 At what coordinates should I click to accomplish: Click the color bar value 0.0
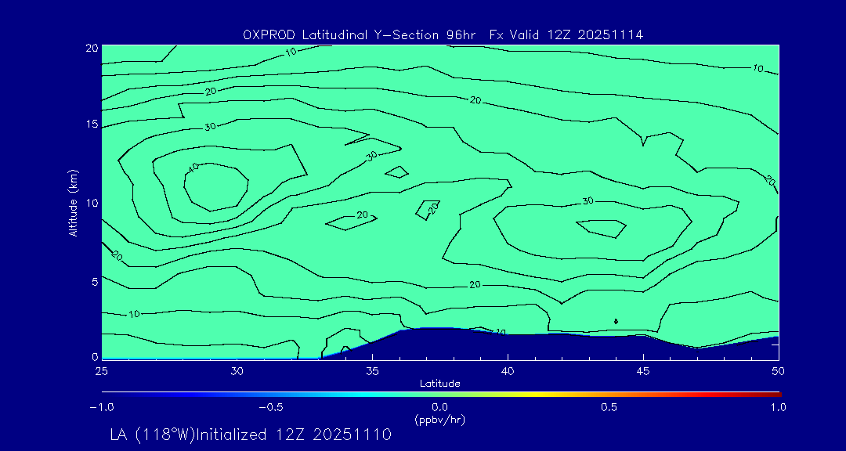pyautogui.click(x=440, y=407)
